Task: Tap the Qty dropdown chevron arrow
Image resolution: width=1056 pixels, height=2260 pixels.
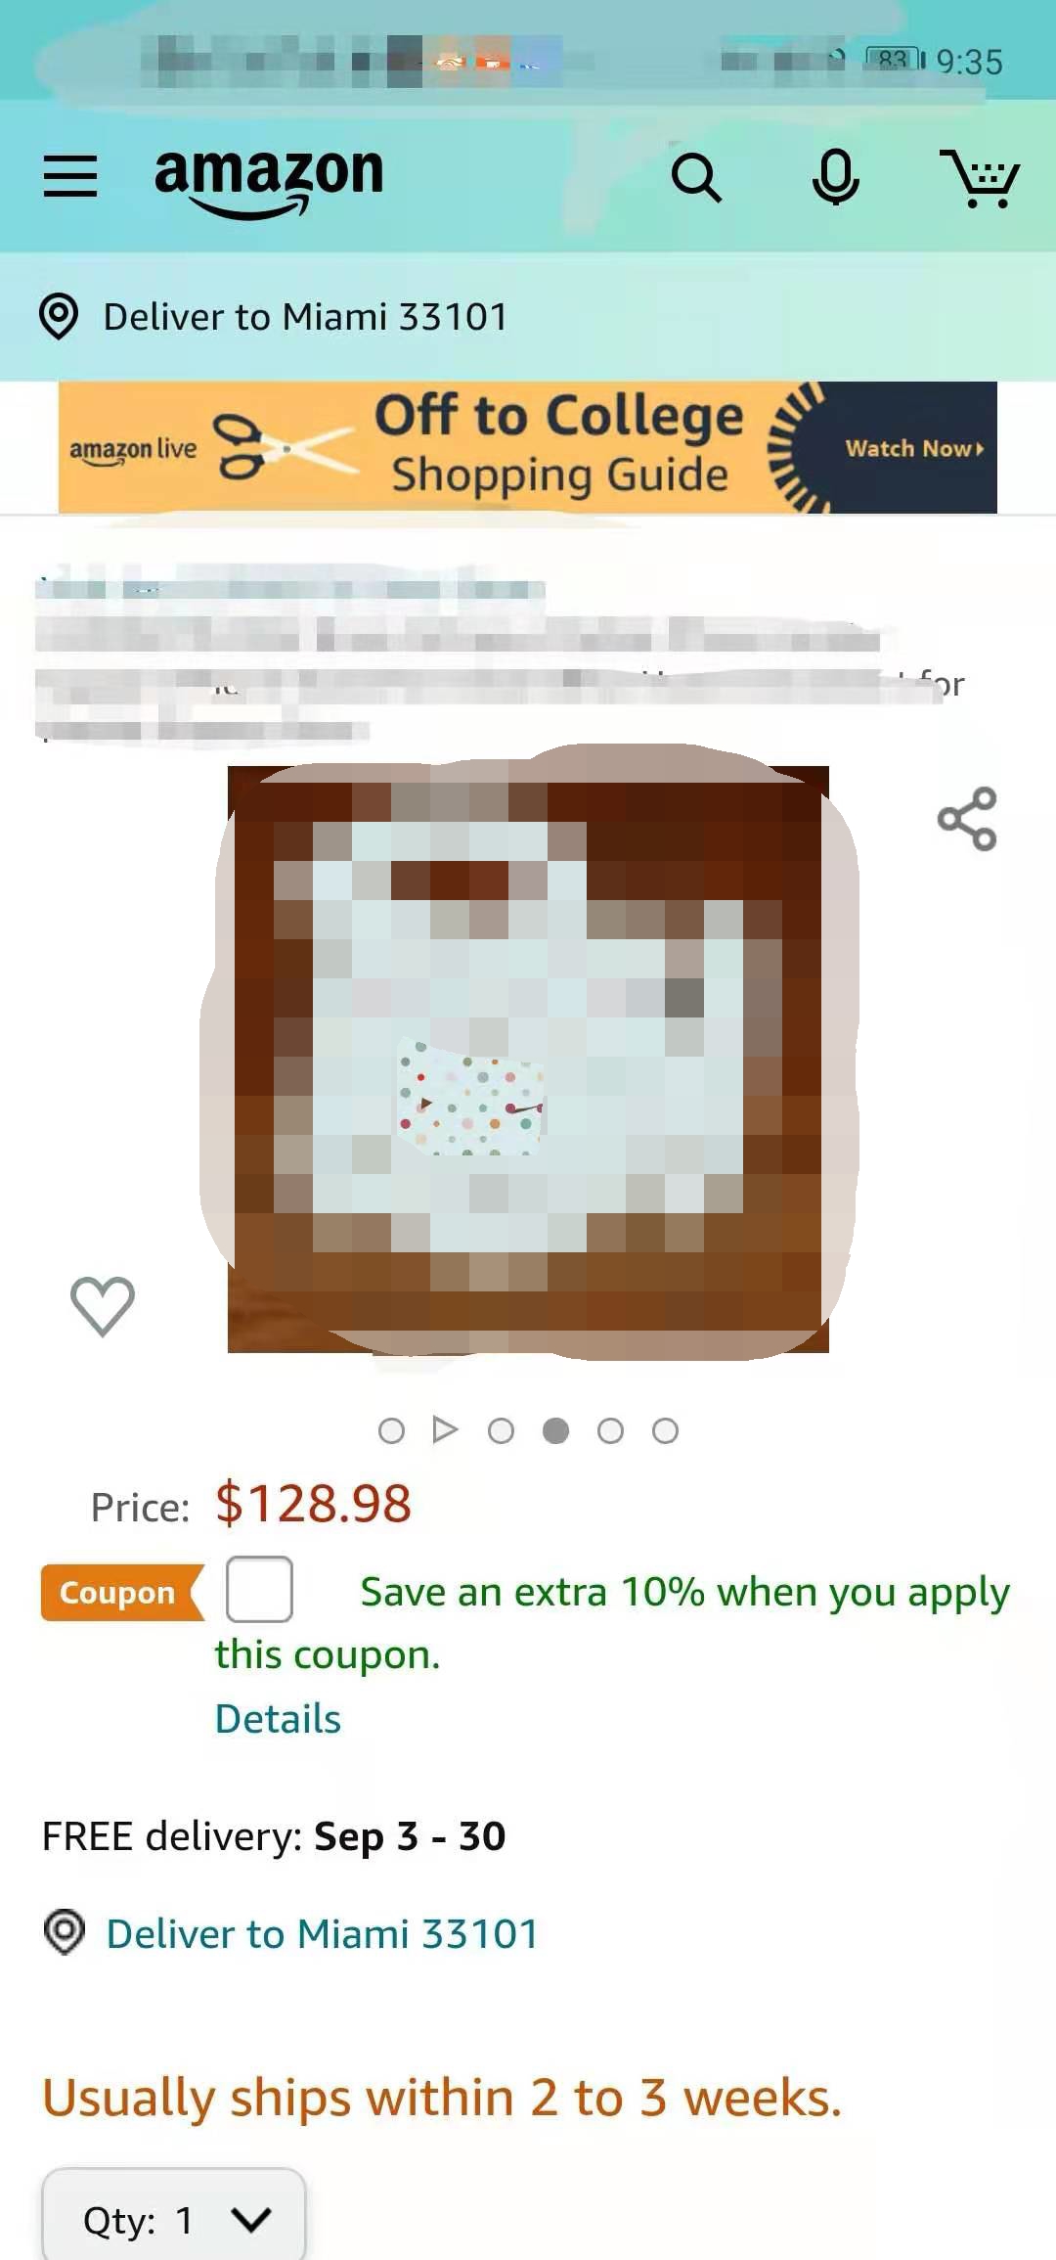Action: coord(251,2219)
